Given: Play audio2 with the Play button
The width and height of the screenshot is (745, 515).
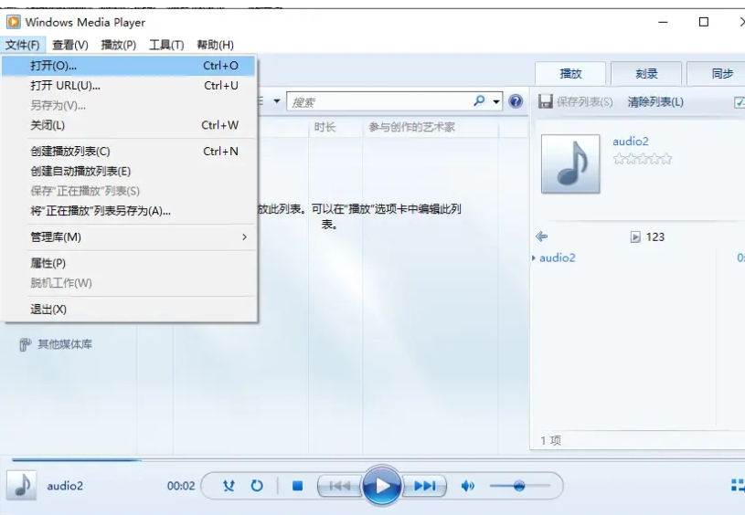Looking at the screenshot, I should coord(382,486).
